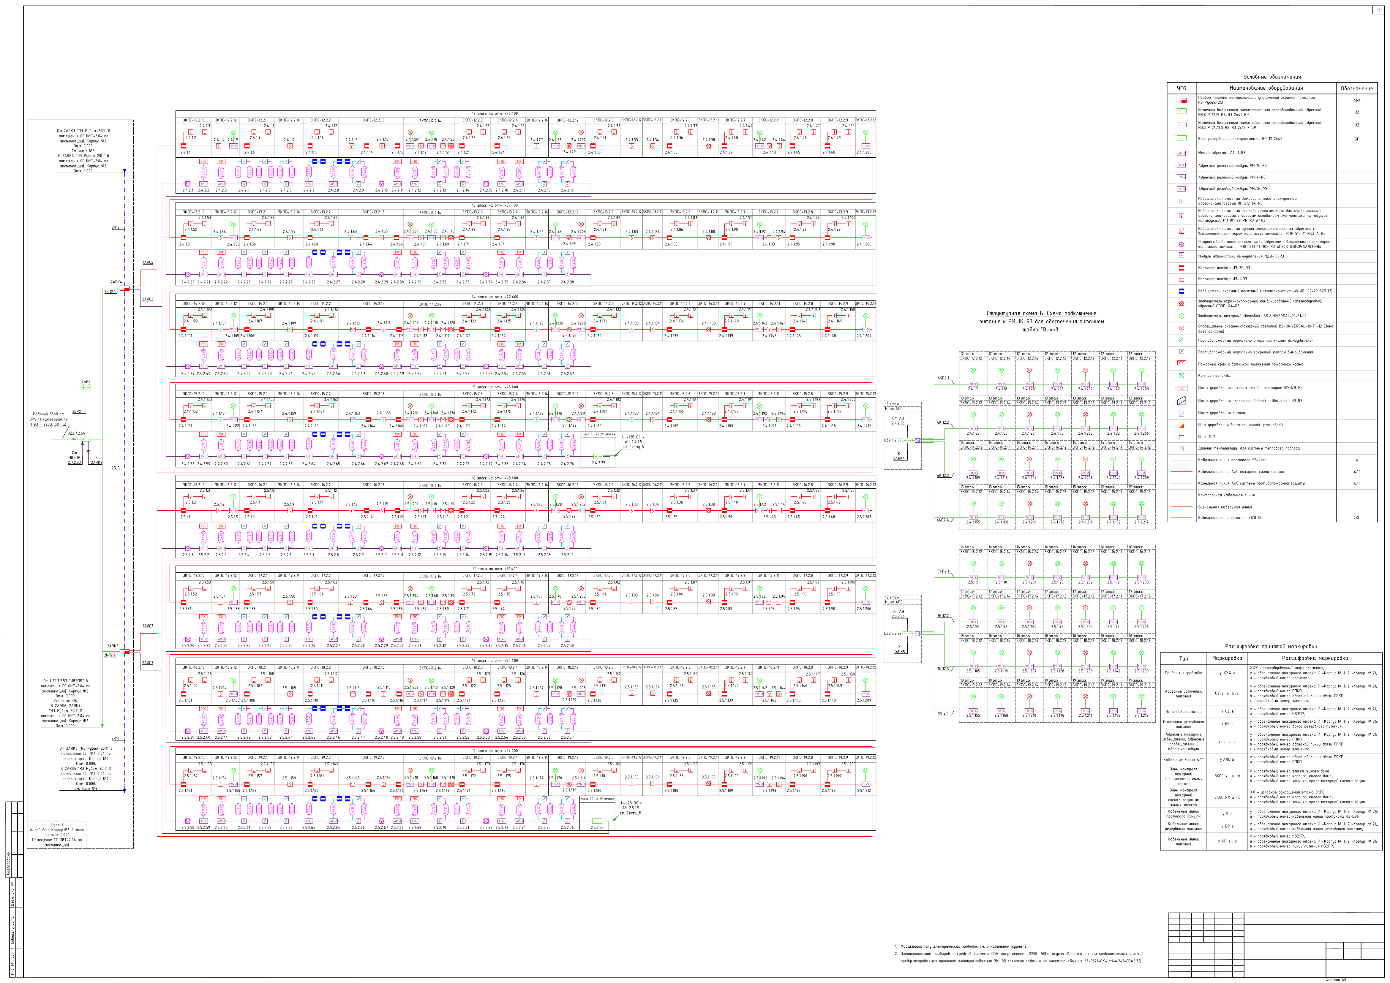Click the 'Структурная схема 6' diagram title
1390x983 pixels.
click(1041, 314)
